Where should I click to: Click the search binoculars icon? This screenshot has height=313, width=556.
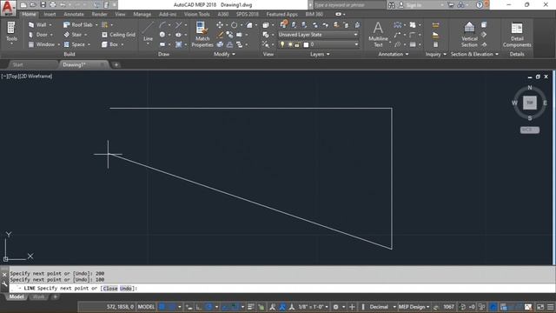(392, 5)
